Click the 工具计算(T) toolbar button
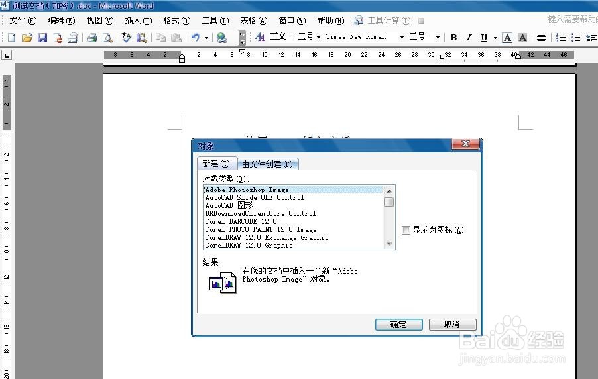This screenshot has height=379, width=598. click(x=389, y=21)
